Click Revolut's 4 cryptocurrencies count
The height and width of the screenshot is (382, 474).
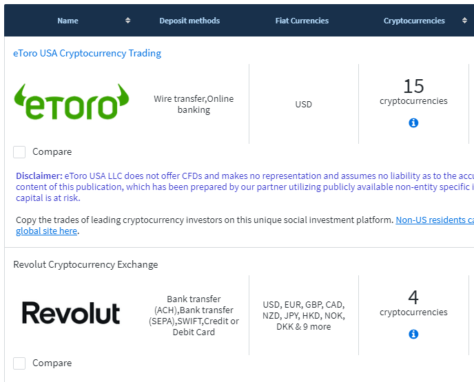click(x=413, y=297)
